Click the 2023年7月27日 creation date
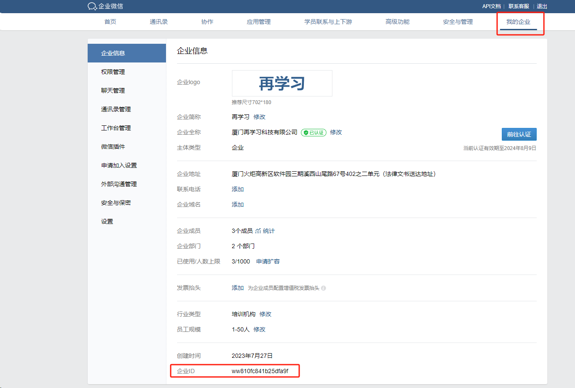575x388 pixels. (252, 356)
